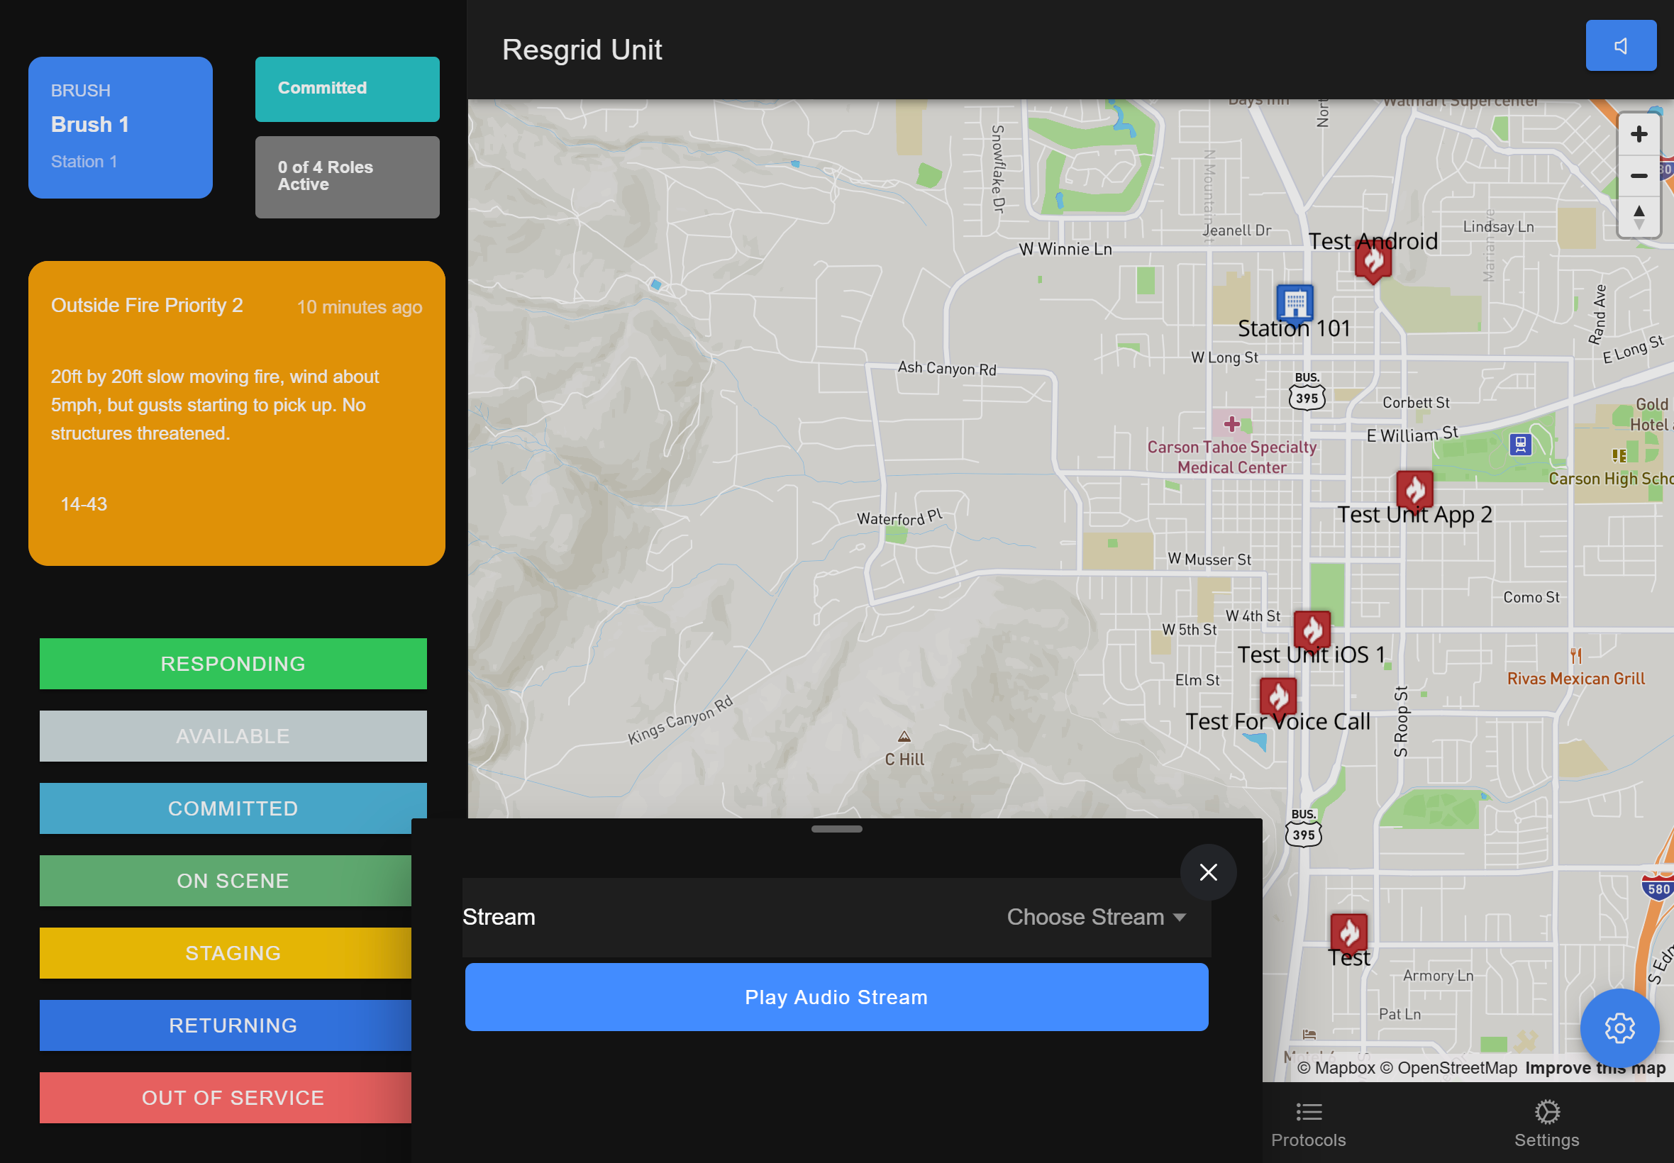Click the Test Android fire marker
1674x1163 pixels.
[x=1373, y=261]
